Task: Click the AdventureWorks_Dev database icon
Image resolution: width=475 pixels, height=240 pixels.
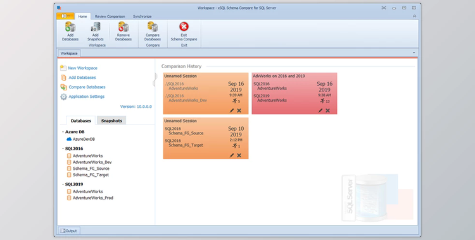Action: tap(69, 162)
